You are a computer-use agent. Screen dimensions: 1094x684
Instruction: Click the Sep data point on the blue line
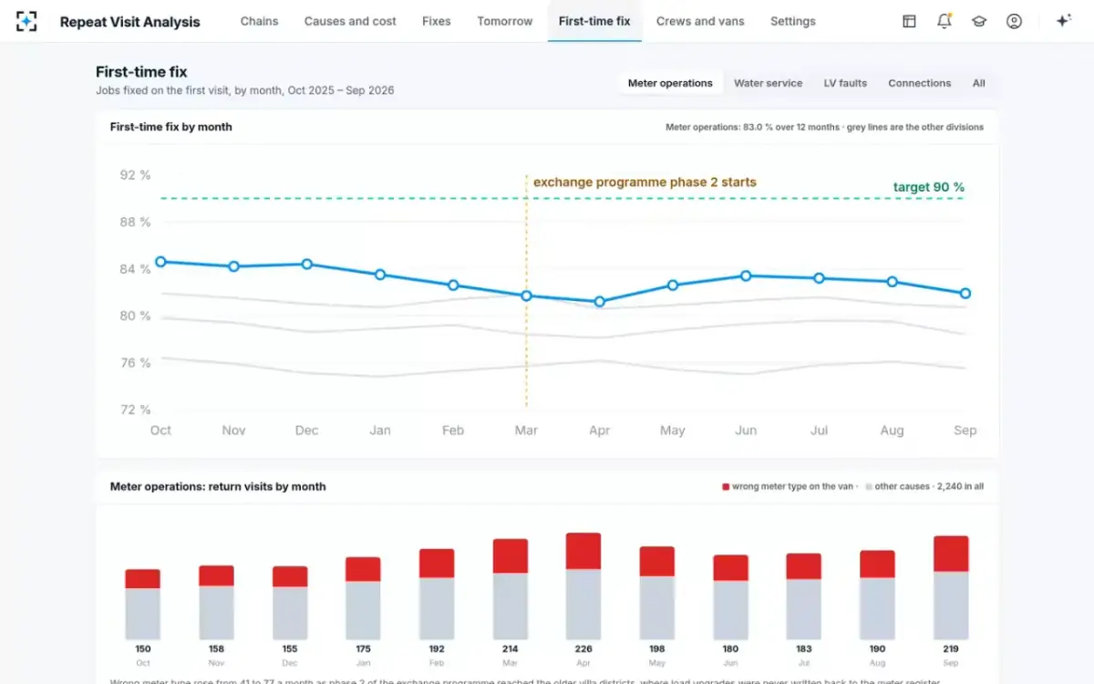pyautogui.click(x=965, y=294)
